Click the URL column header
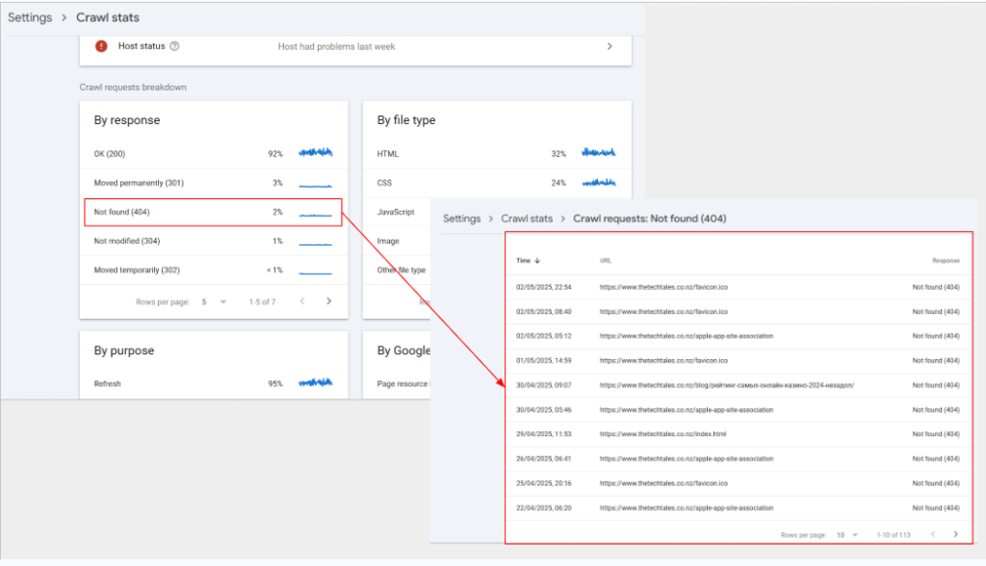 605,260
